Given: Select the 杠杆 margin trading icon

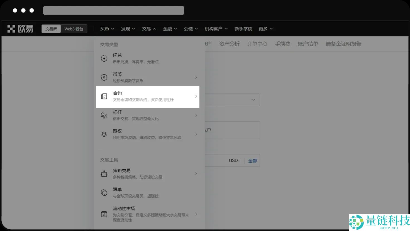Looking at the screenshot, I should coord(104,115).
